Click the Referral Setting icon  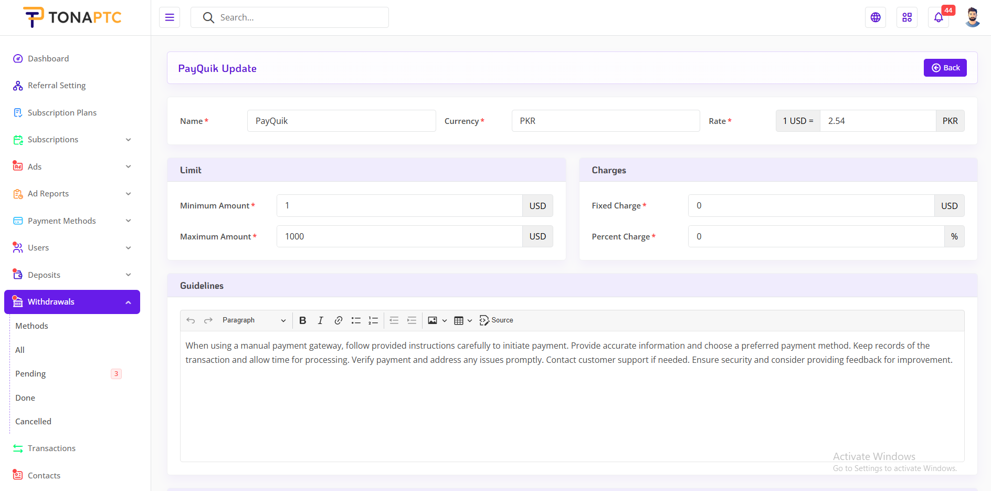(x=18, y=86)
